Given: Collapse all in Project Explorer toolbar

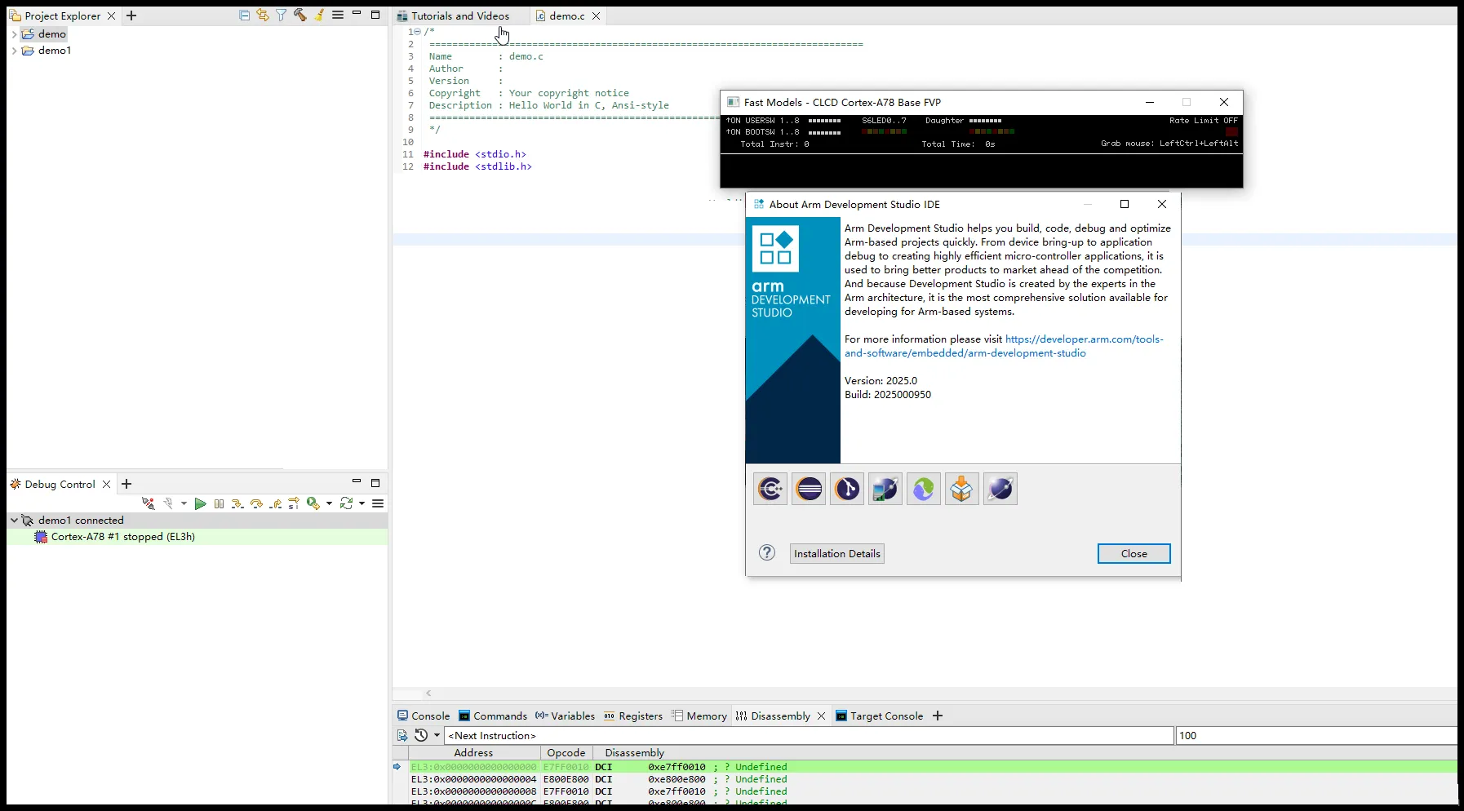Looking at the screenshot, I should tap(244, 16).
